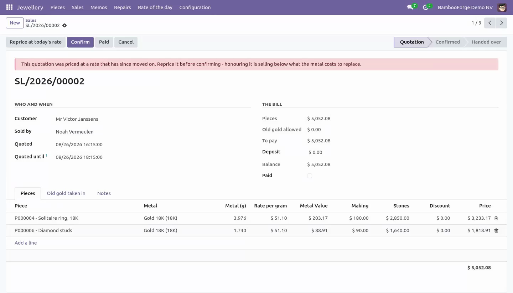Screen dimensions: 513x293
Task: Open the activities clock icon with badge 2
Action: (x=427, y=7)
